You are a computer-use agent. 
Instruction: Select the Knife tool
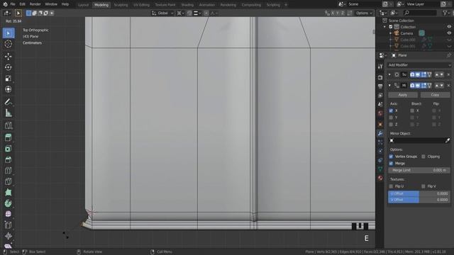pos(9,181)
